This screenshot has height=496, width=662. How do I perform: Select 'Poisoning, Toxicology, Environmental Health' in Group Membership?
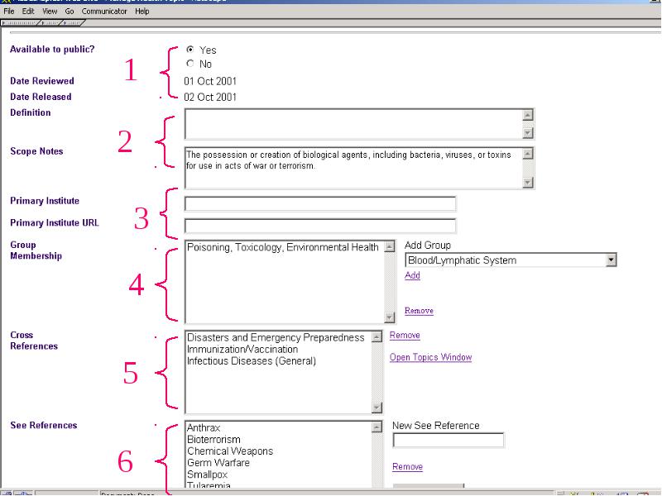(282, 247)
